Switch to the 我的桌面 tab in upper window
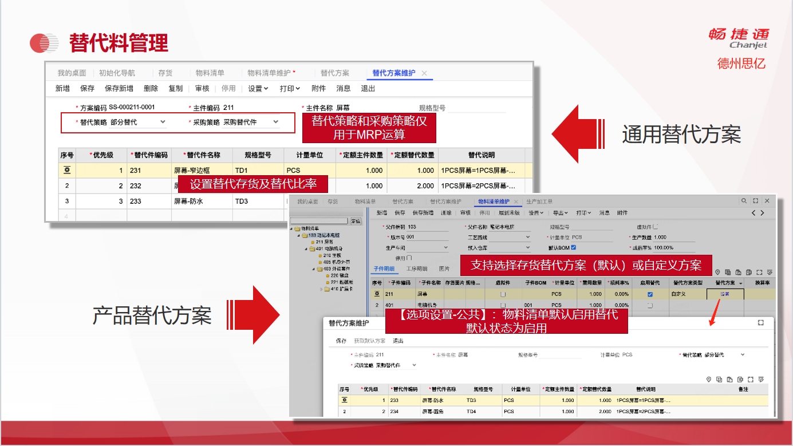 72,73
